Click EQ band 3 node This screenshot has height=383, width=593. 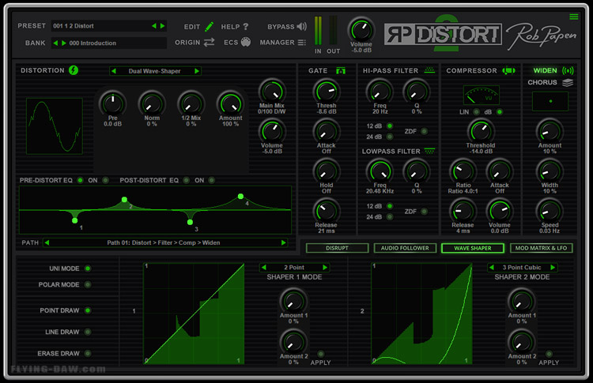[191, 222]
